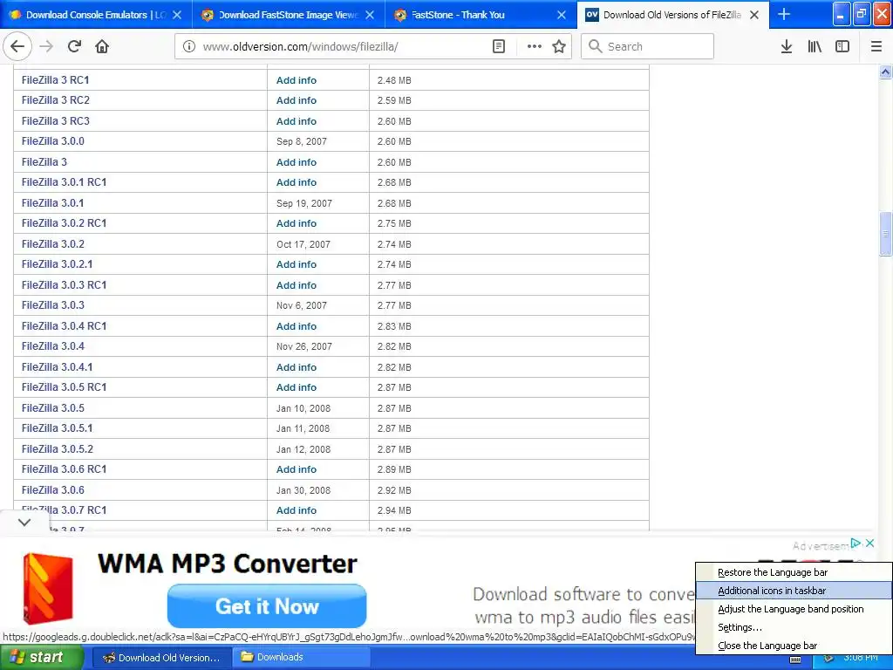Open the home page icon

tap(102, 46)
